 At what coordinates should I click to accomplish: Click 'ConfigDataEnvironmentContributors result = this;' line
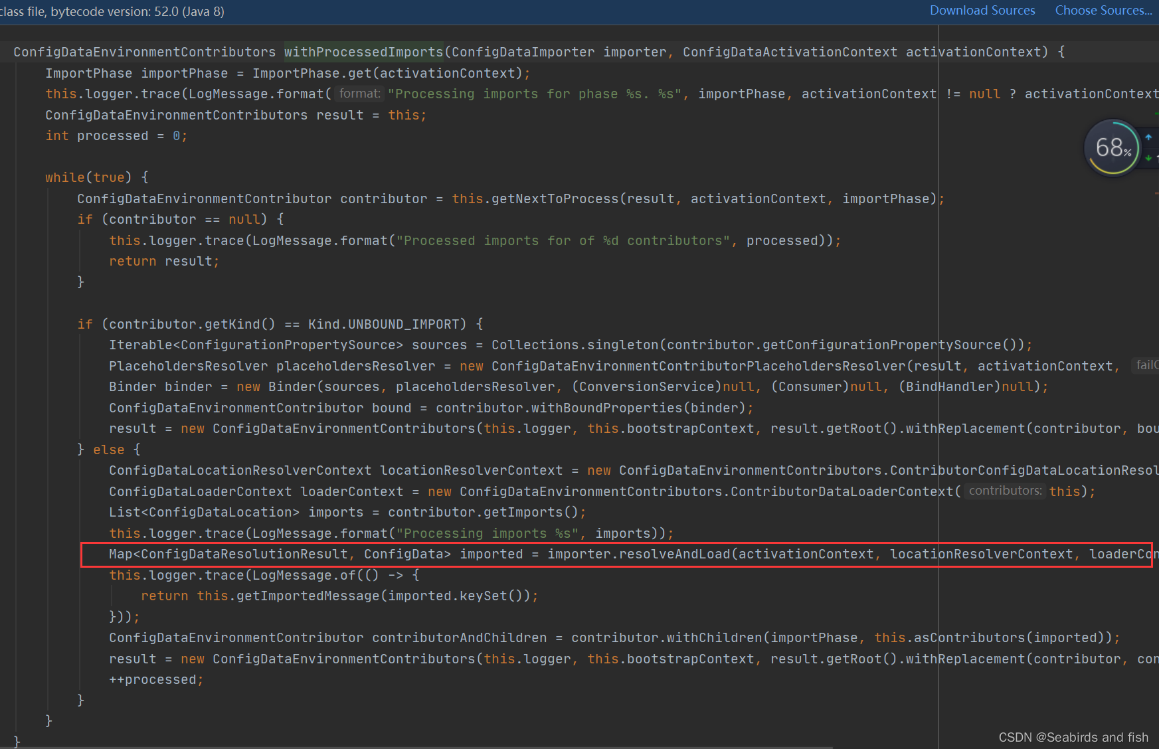click(x=236, y=115)
